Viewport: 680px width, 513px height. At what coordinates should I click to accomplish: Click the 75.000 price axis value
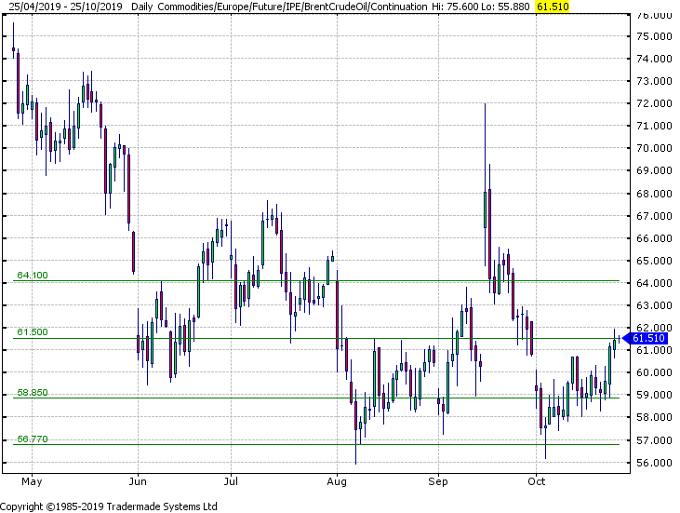(654, 36)
